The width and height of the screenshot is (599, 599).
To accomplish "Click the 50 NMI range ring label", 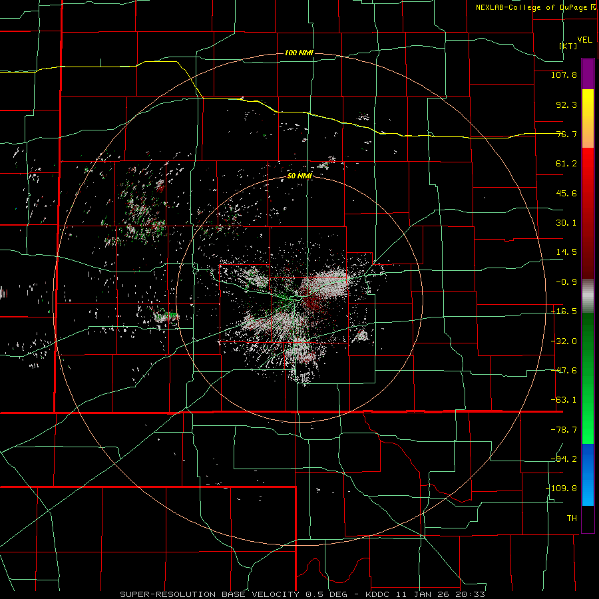I will tap(300, 176).
